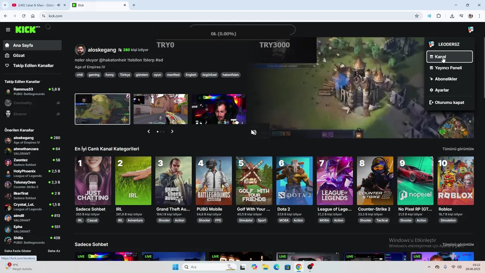485x273 pixels.
Task: Open Crystal_LoL channel avatar
Action: (8, 207)
